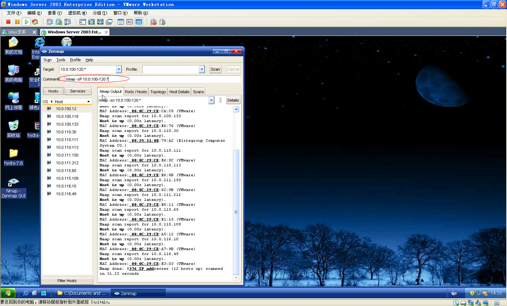The width and height of the screenshot is (507, 306).
Task: Click the reset VM toolbar icon
Action: 35,22
